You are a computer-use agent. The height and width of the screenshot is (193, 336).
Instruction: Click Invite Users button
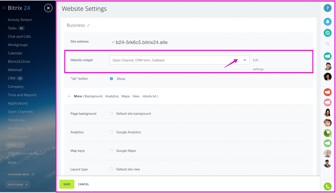(x=18, y=184)
